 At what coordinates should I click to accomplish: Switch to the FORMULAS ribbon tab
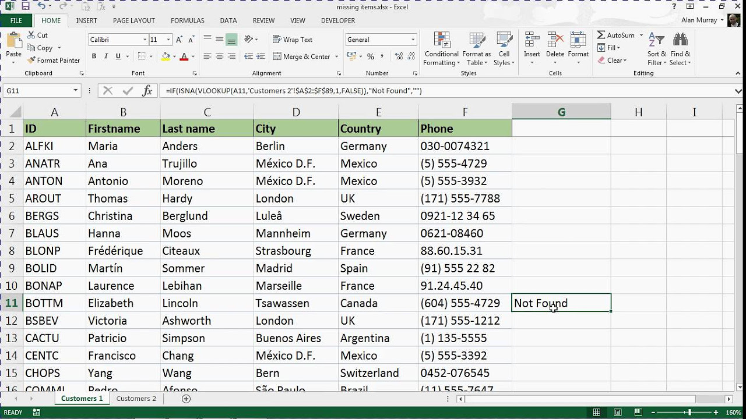(x=187, y=20)
